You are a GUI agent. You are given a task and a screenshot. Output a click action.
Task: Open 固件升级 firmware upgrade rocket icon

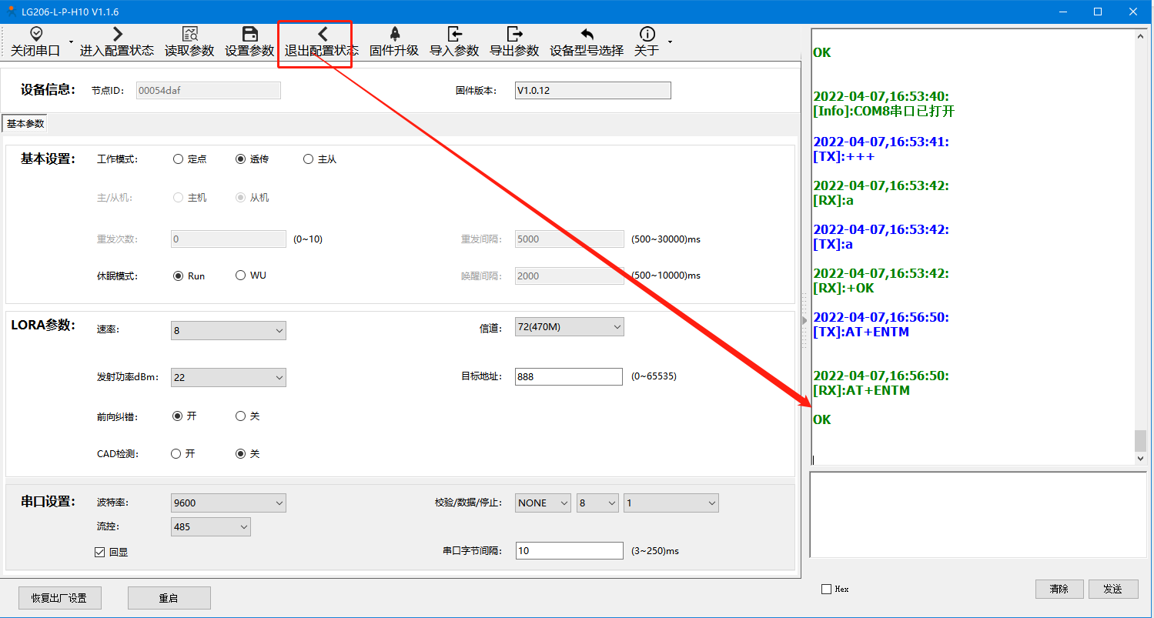click(394, 34)
